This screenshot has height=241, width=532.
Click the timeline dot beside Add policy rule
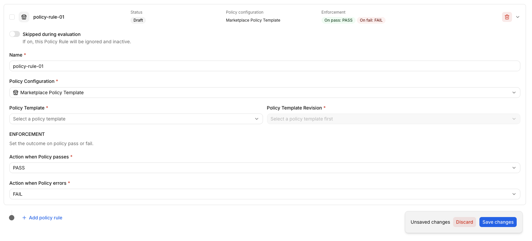tap(12, 218)
